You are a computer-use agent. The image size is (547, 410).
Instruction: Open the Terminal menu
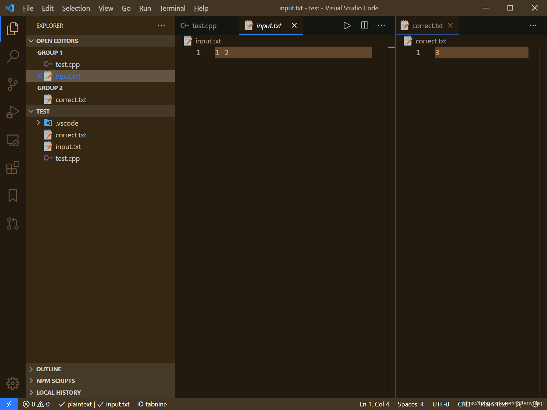point(172,8)
